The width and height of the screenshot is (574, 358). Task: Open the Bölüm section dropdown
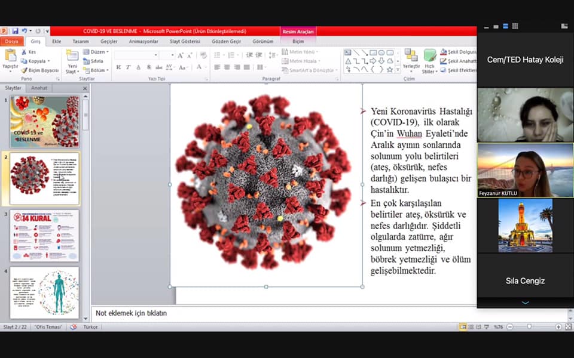pos(99,70)
